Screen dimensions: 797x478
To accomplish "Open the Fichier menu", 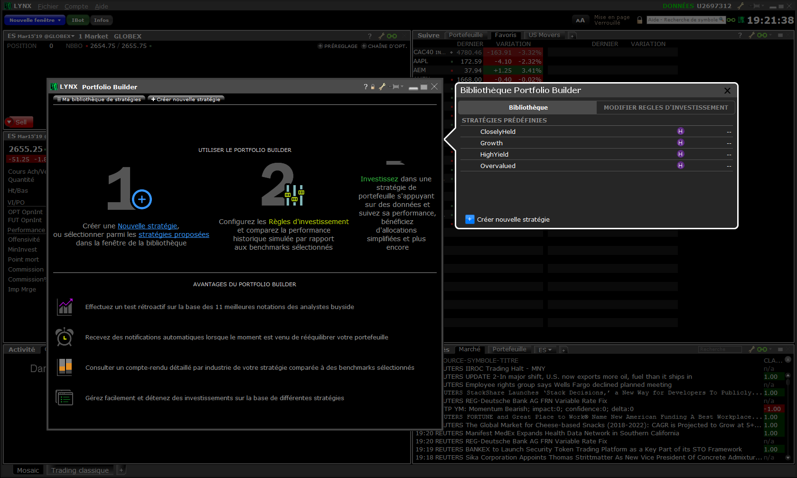I will point(48,6).
